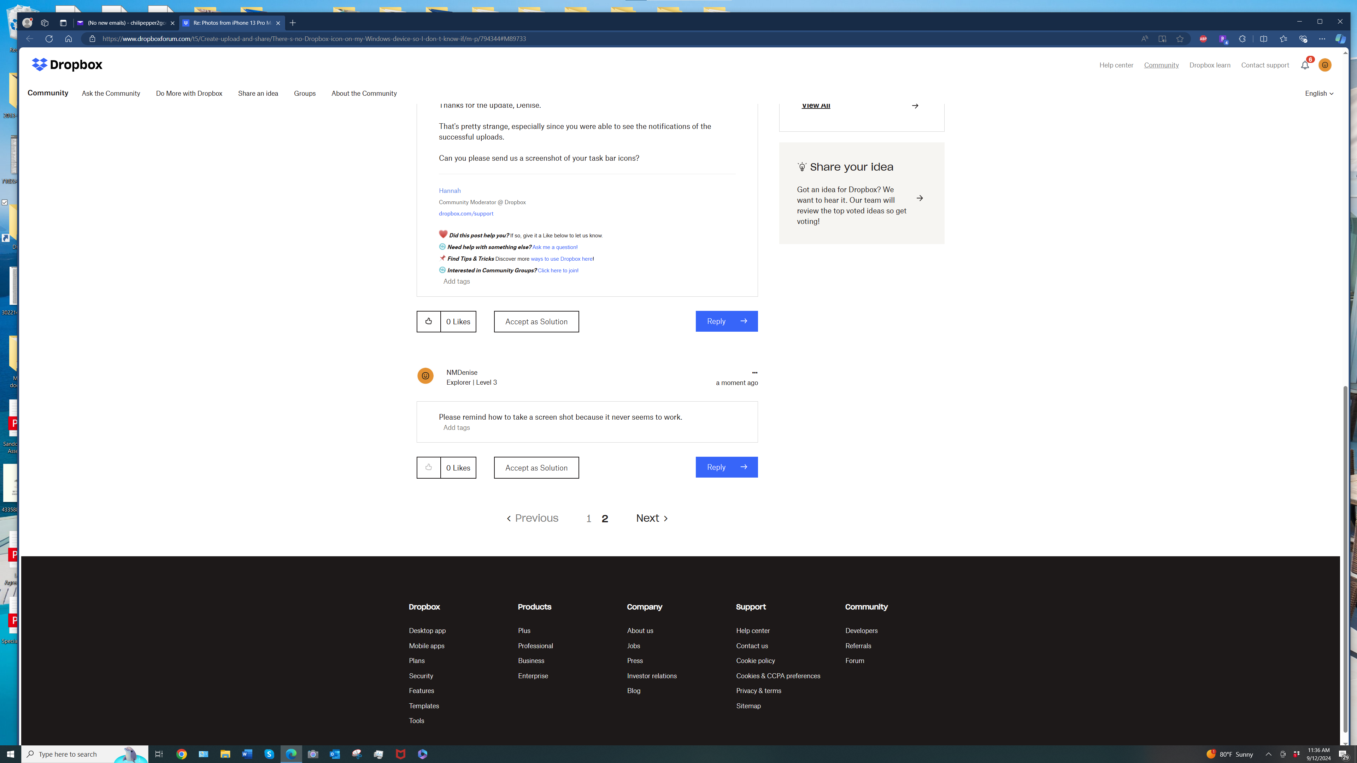Open the Edge split screen icon

tap(1263, 39)
